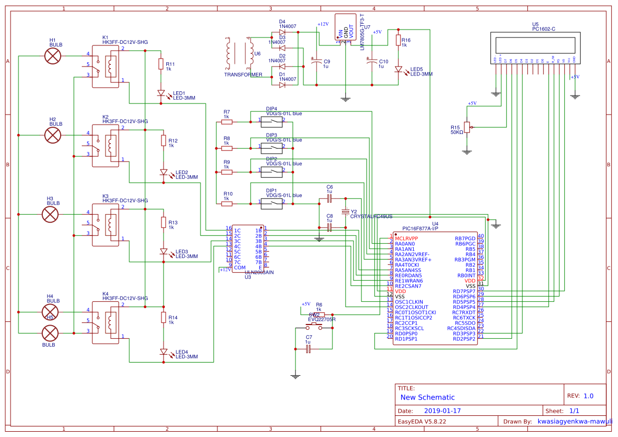Select the H4 bulb symbol
Viewport: 618px width, 437px height.
coord(50,312)
